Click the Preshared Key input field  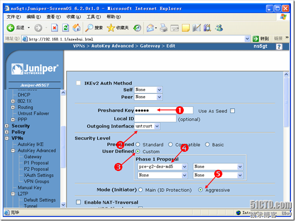tap(164, 110)
